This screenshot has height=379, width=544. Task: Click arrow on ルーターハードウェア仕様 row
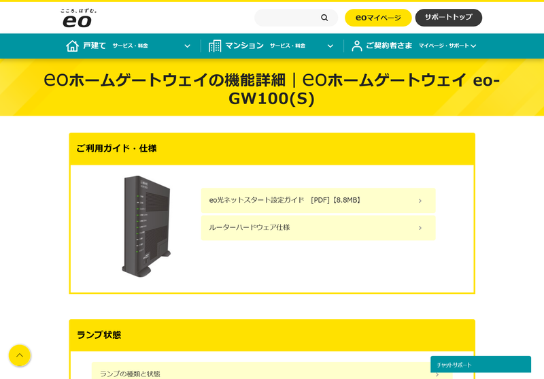(x=420, y=228)
